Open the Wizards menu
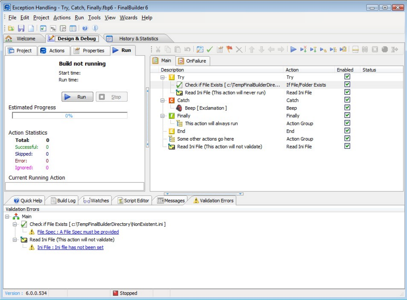The width and height of the screenshot is (407, 300). click(x=128, y=18)
